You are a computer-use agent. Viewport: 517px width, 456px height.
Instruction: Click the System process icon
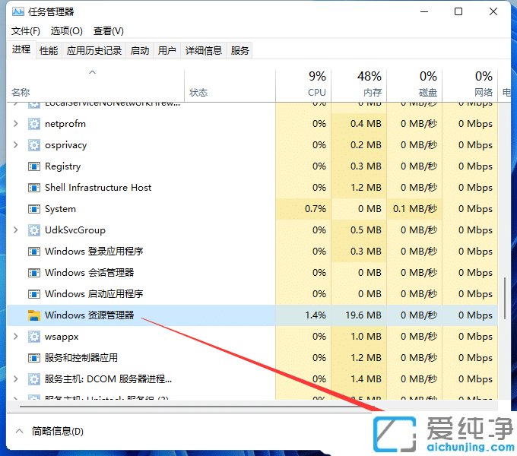34,209
